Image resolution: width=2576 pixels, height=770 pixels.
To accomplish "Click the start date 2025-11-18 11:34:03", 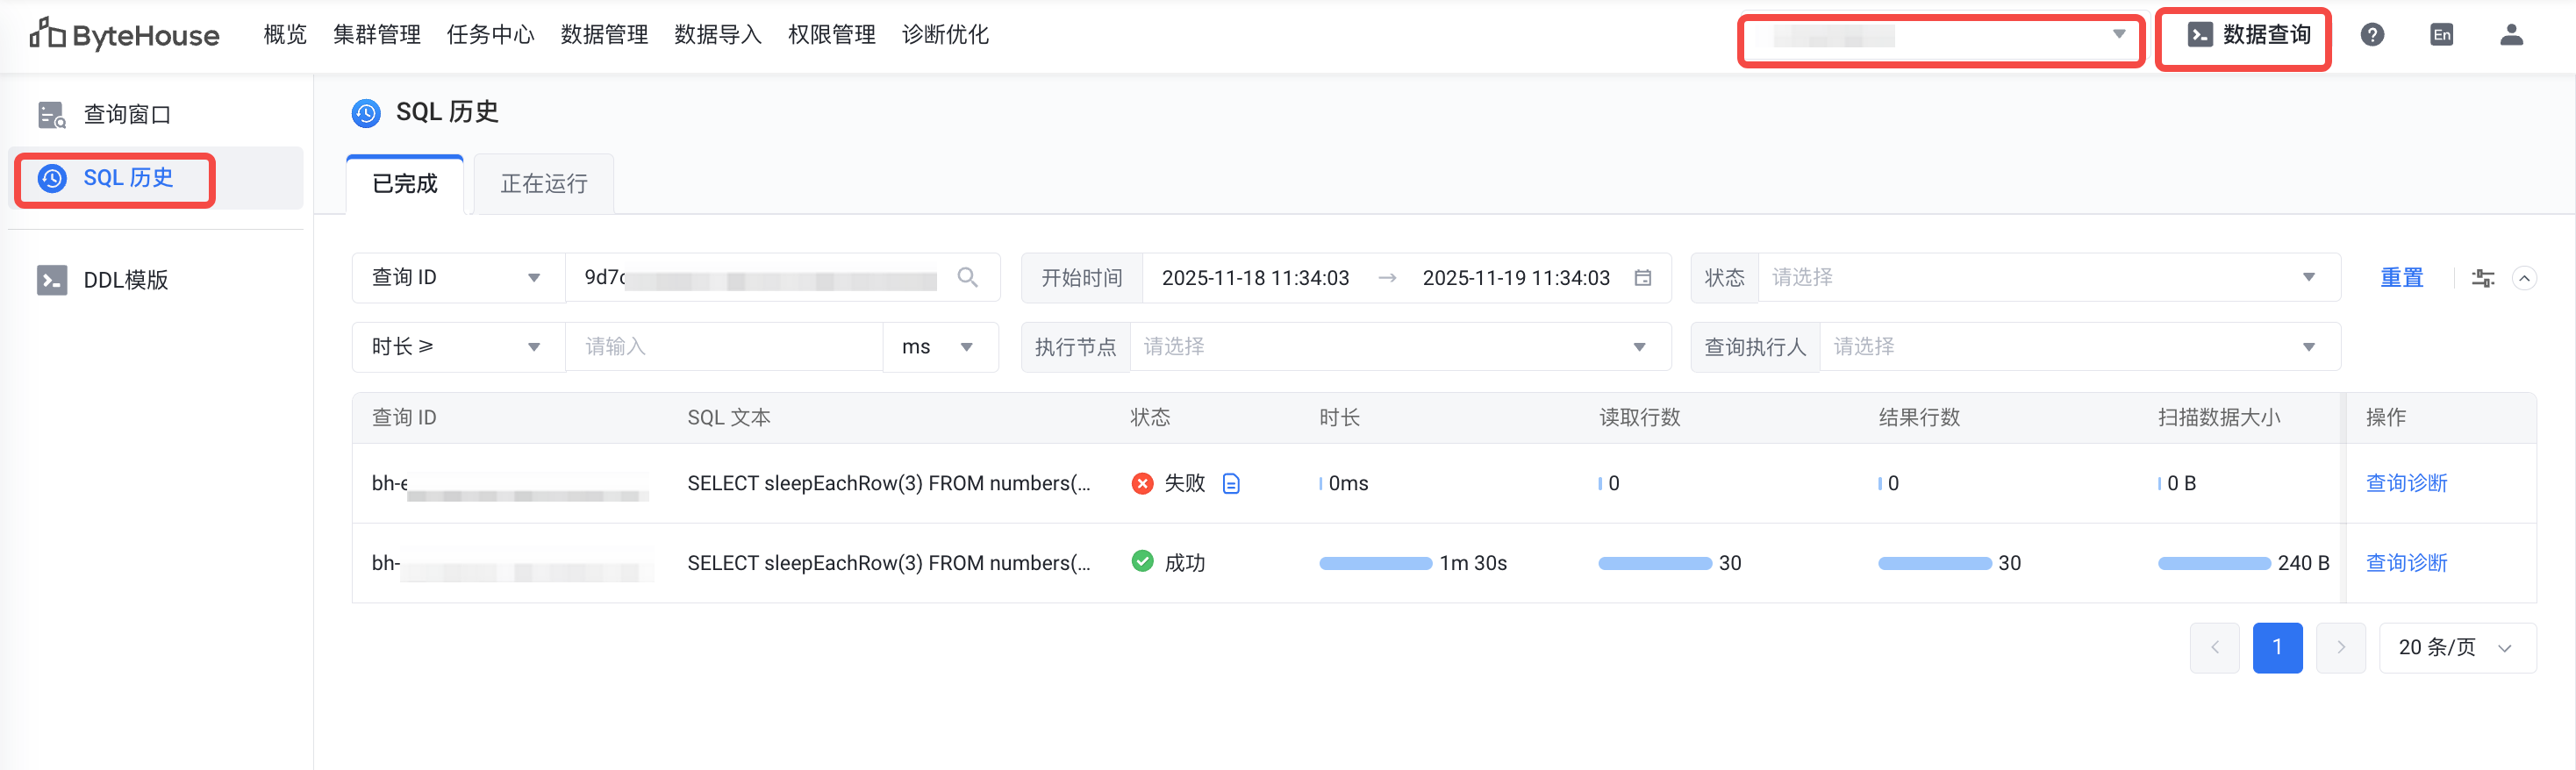I will 1255,278.
